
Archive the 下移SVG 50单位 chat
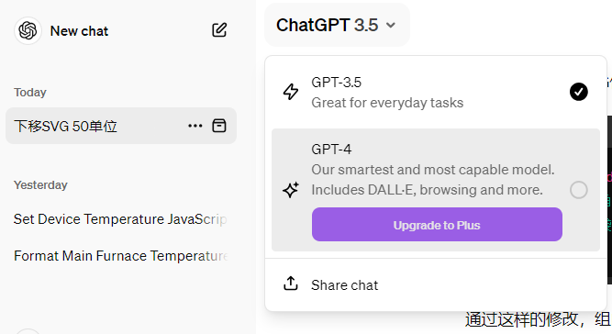click(x=219, y=126)
